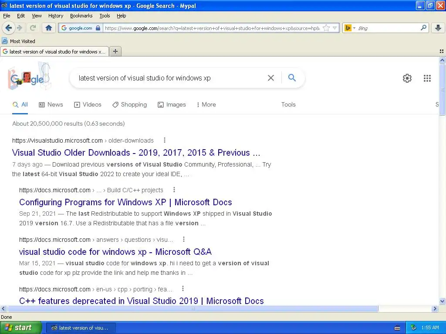Viewport: 446px width, 334px height.
Task: Open options for visualstudio.microsoft.com result
Action: (164, 140)
